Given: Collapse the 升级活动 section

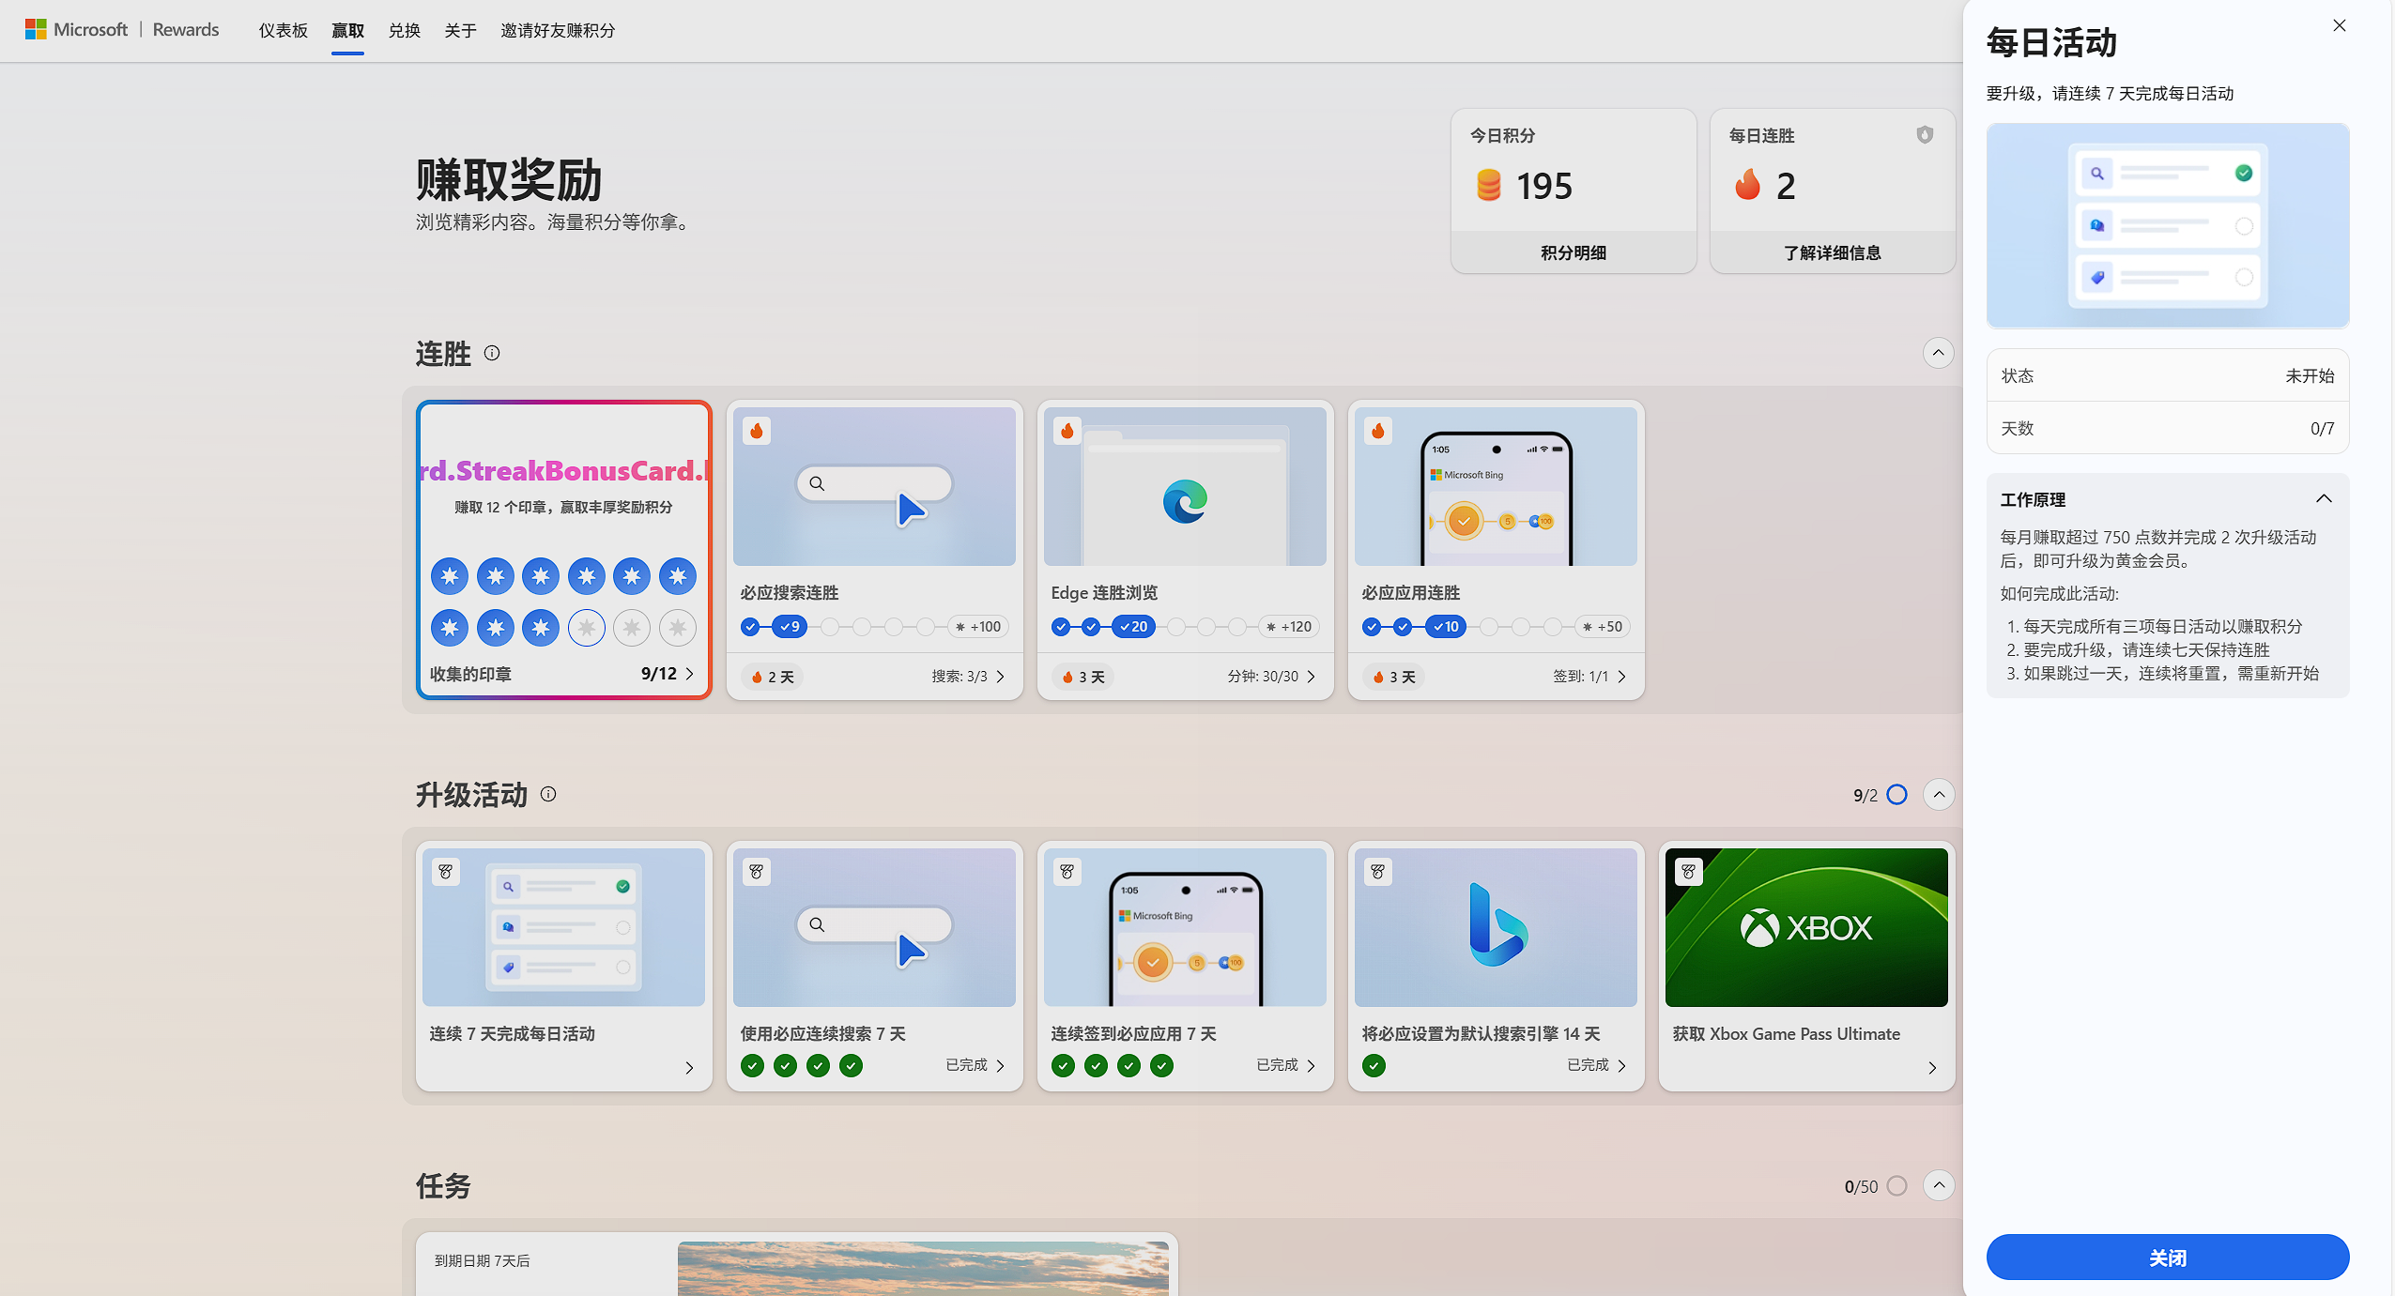Looking at the screenshot, I should [x=1938, y=795].
